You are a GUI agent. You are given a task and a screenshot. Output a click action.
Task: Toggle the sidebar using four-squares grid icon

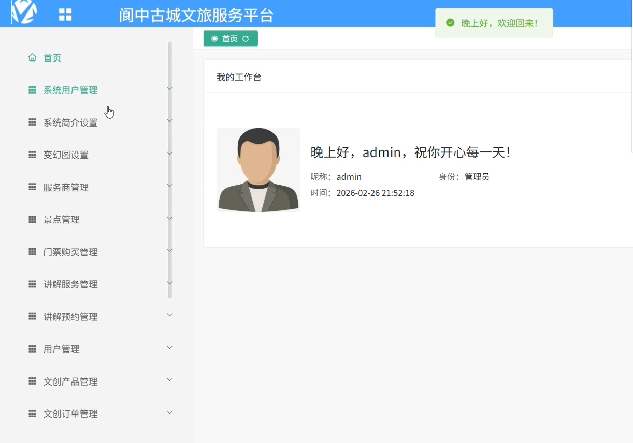[65, 14]
